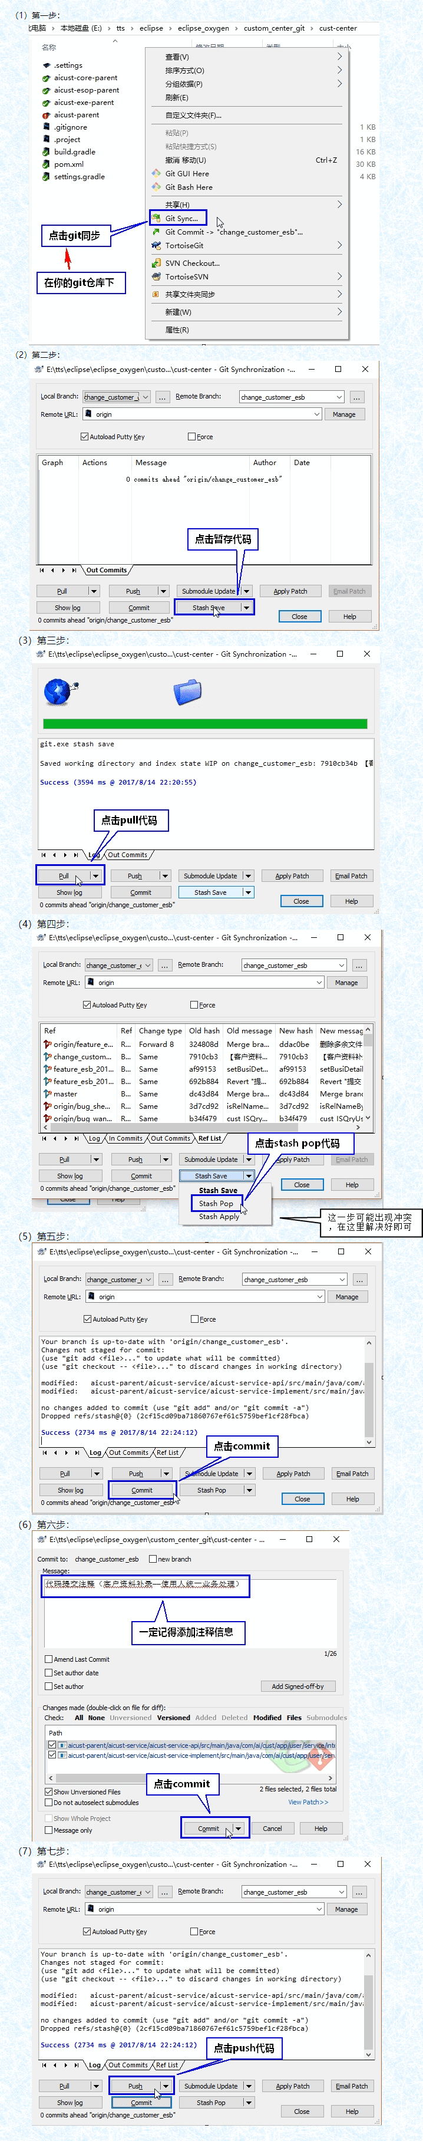Click the Git GUI Here icon
Image resolution: width=423 pixels, height=2141 pixels.
coord(156,174)
